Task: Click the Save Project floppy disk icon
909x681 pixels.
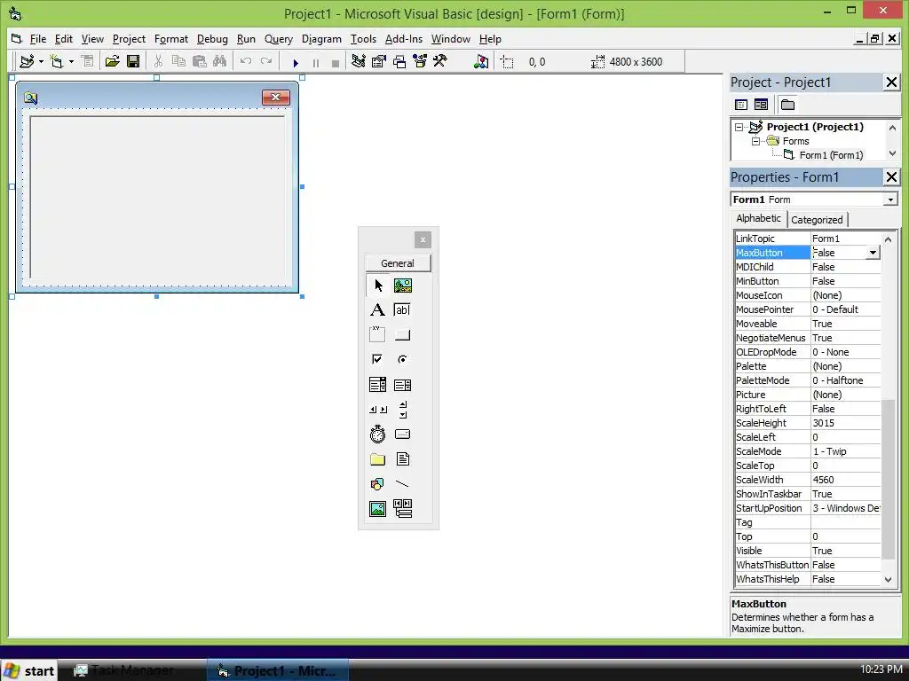Action: point(133,61)
